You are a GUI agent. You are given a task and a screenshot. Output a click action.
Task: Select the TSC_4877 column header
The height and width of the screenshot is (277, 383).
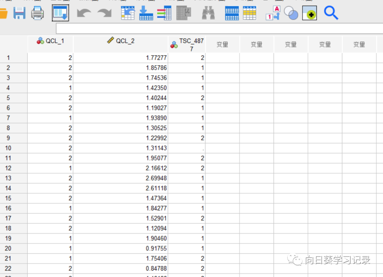point(187,44)
